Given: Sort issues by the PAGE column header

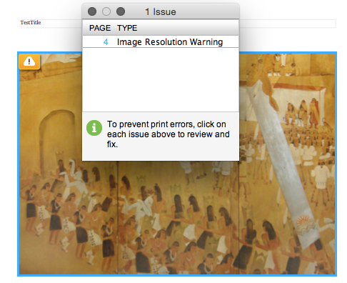Looking at the screenshot, I should pyautogui.click(x=100, y=28).
